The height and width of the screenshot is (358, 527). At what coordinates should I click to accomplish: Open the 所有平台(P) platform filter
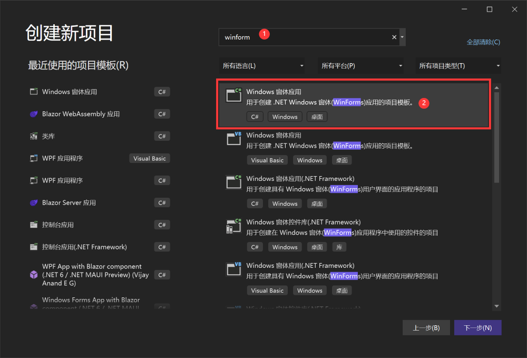coord(360,65)
